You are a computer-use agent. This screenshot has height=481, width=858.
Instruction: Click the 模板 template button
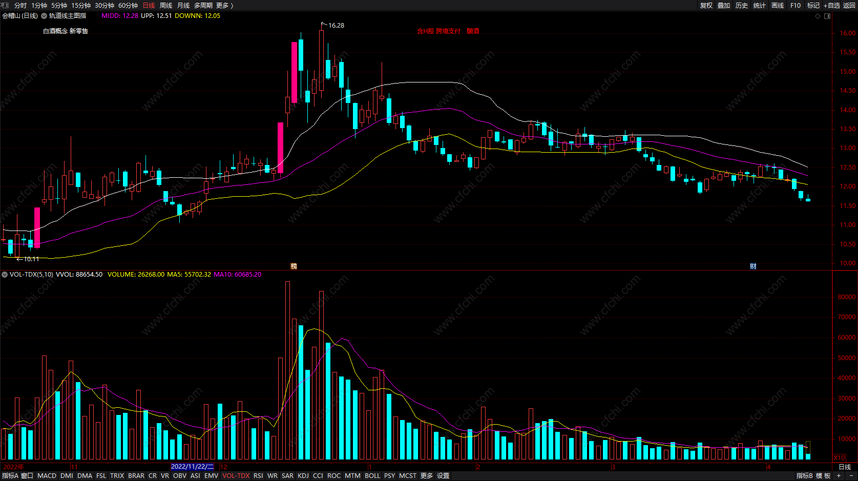823,476
